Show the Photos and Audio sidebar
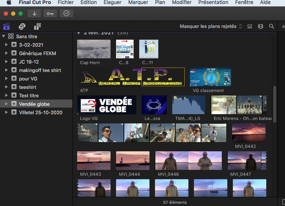 [22, 26]
